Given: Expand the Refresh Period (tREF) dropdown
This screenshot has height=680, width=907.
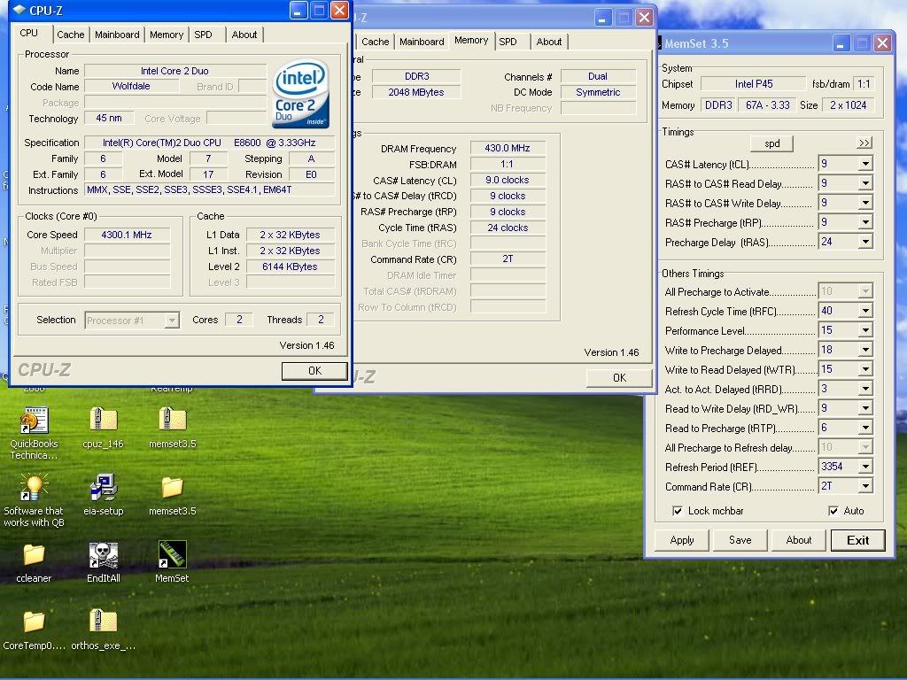Looking at the screenshot, I should pyautogui.click(x=865, y=467).
